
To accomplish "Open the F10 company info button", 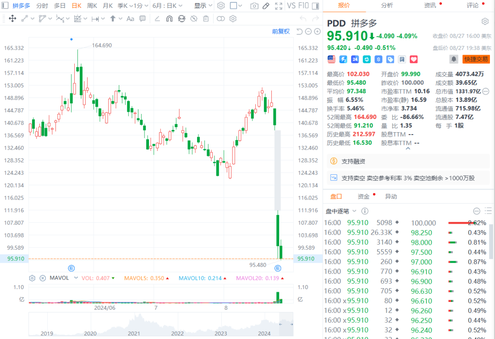I will pyautogui.click(x=303, y=5).
